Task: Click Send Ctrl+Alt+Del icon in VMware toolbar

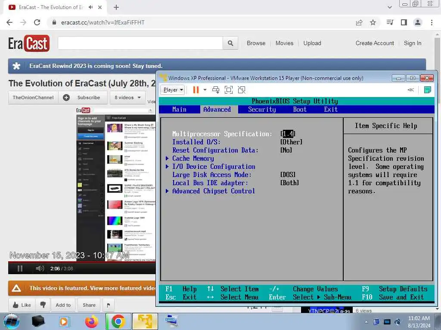Action: click(x=216, y=90)
